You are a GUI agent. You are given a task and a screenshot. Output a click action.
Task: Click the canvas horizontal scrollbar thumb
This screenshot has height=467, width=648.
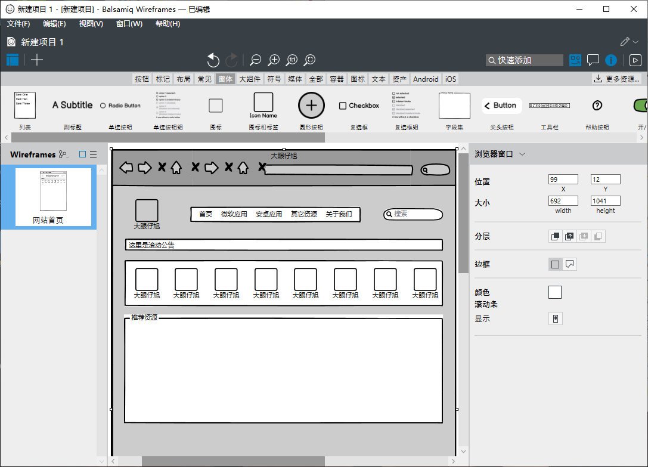(x=233, y=461)
